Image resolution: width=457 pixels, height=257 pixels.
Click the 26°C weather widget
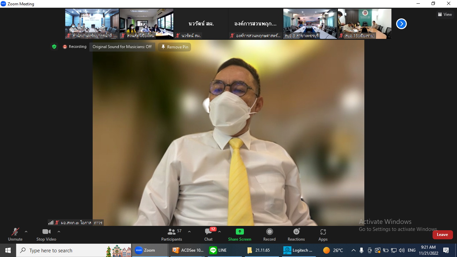pos(333,250)
